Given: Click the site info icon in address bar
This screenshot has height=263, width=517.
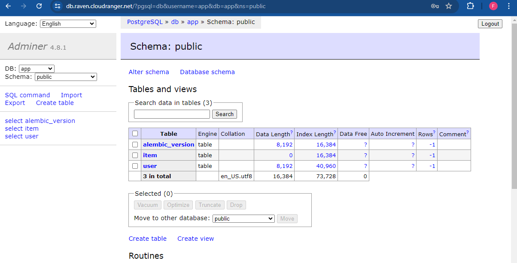Looking at the screenshot, I should (58, 6).
